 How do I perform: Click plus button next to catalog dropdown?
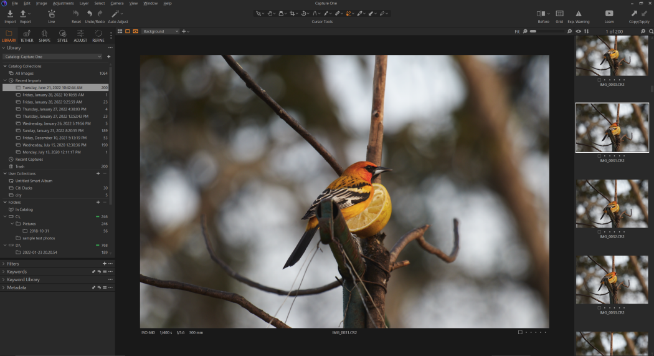(109, 57)
